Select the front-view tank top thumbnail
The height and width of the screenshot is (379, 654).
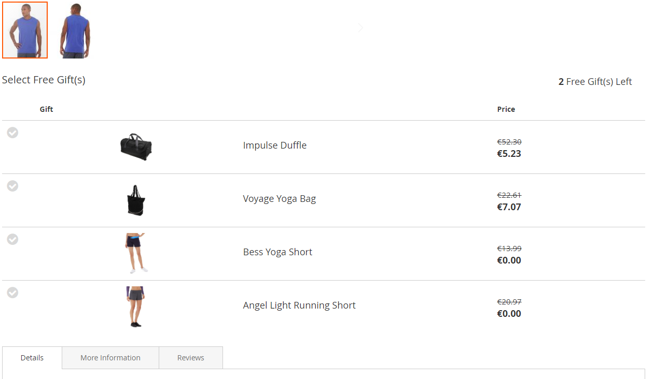[25, 30]
